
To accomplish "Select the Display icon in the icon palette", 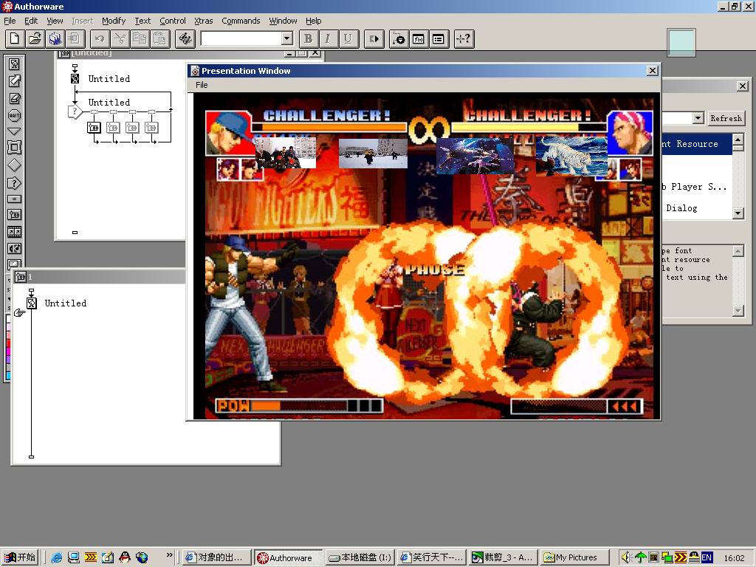I will (15, 63).
